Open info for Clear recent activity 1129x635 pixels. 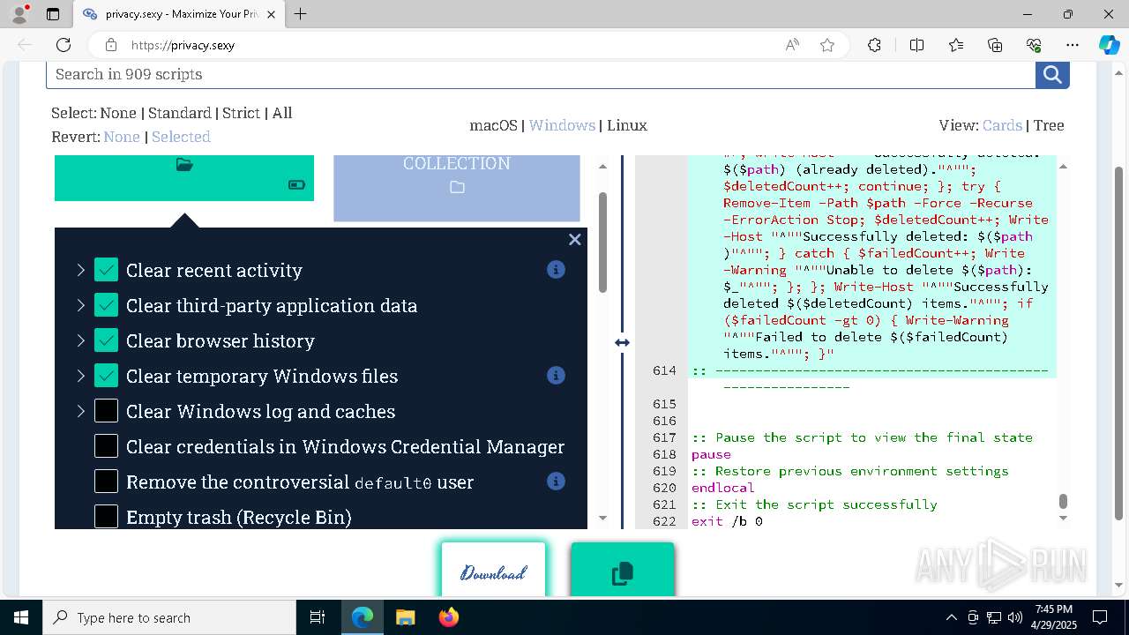point(556,270)
